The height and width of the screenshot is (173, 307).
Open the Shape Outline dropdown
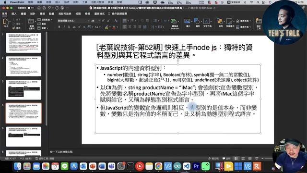point(243,27)
